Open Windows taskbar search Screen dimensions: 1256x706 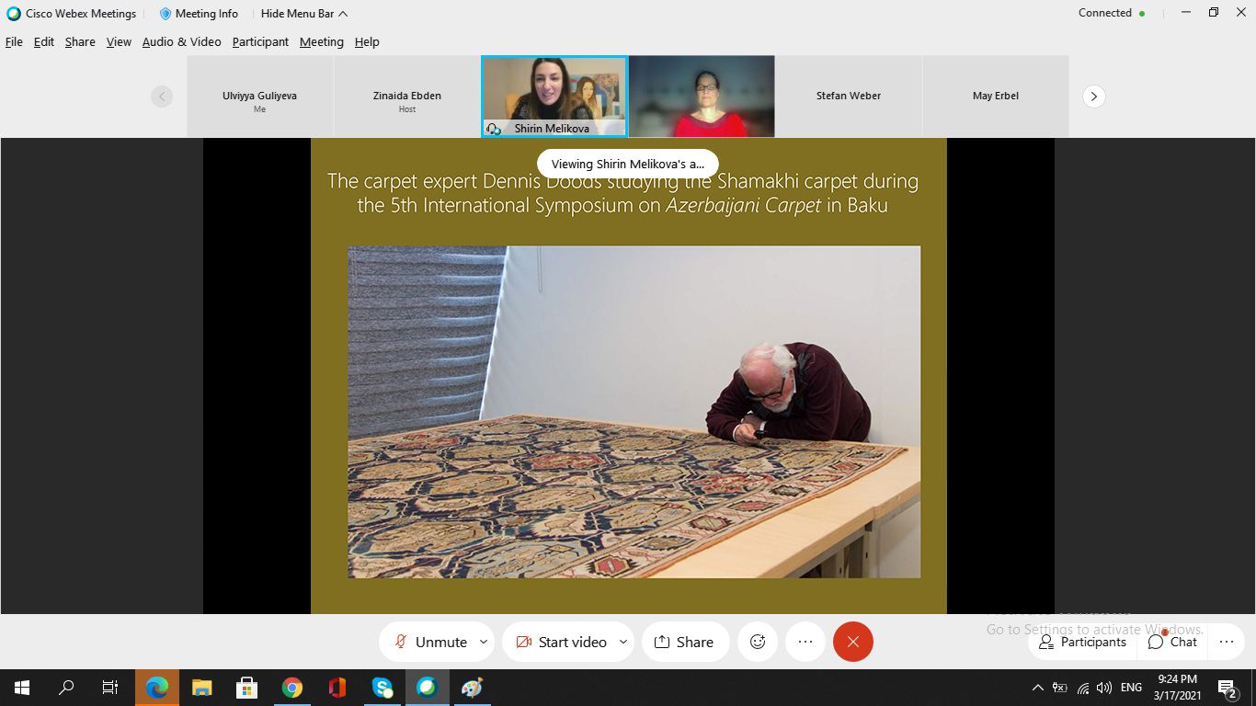pos(66,688)
